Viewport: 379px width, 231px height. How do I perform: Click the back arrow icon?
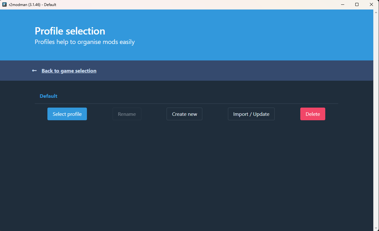click(34, 71)
